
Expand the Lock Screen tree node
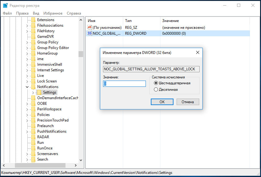click(27, 82)
